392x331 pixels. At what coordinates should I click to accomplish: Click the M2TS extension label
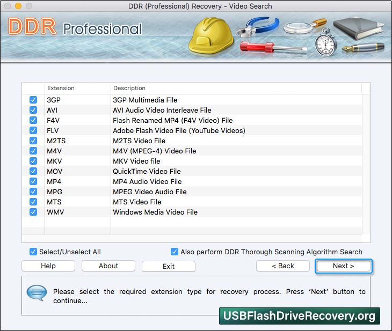[x=56, y=141]
